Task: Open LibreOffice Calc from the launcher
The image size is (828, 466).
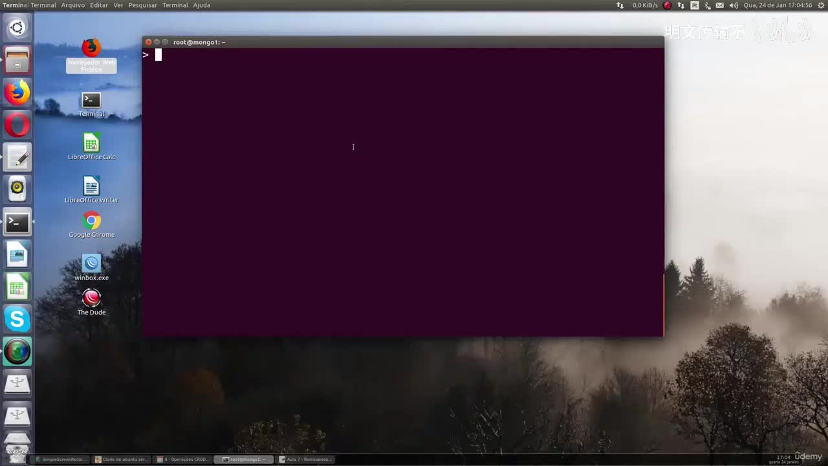Action: [x=17, y=287]
